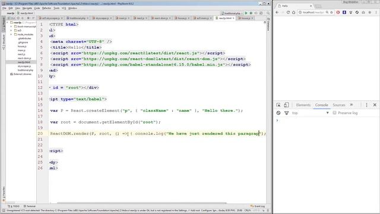This screenshot has height=214, width=380.
Task: Close the Hello browser tab
Action: [x=311, y=6]
